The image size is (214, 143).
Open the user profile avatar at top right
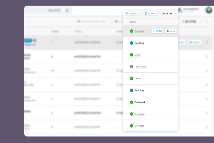tap(209, 10)
